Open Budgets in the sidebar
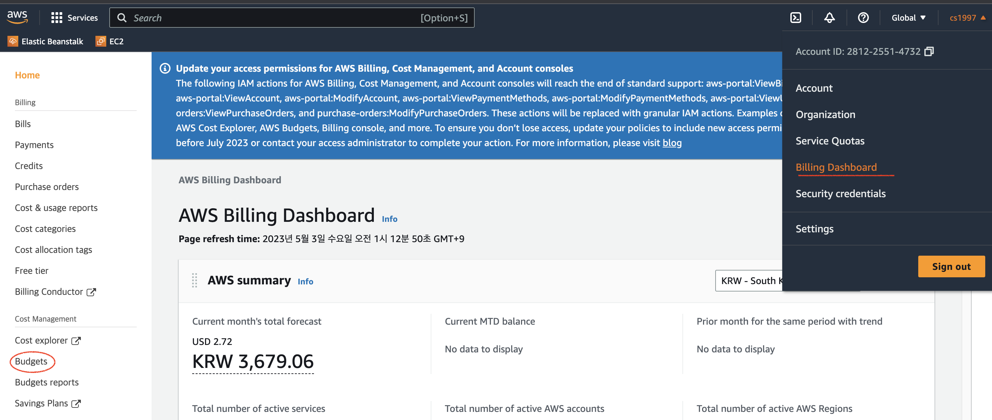This screenshot has height=420, width=992. pyautogui.click(x=31, y=361)
